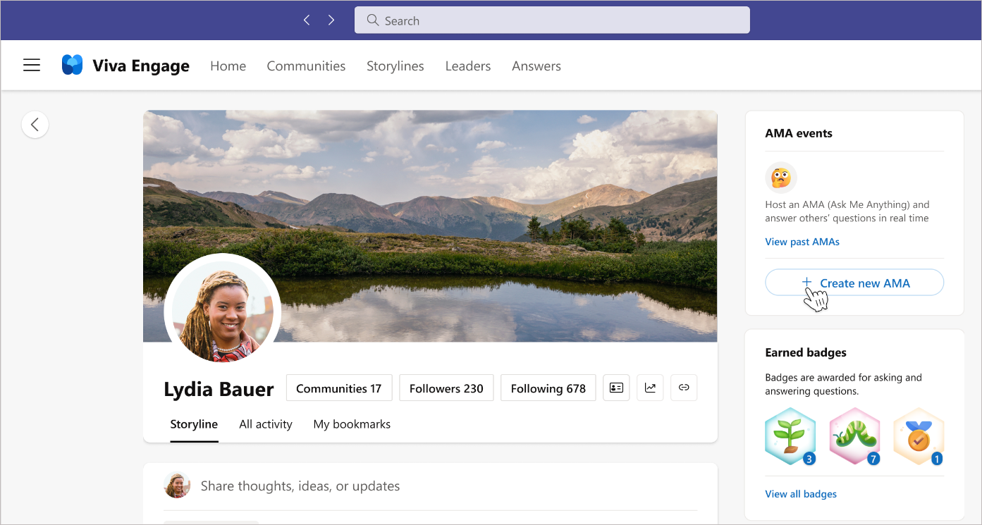
Task: Switch to the All activity tab
Action: [x=265, y=424]
